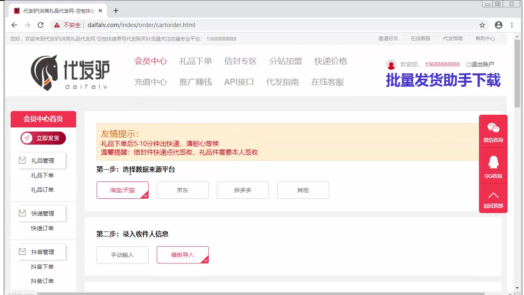Open 代发指南 in main navigation
The height and width of the screenshot is (295, 524).
point(282,82)
